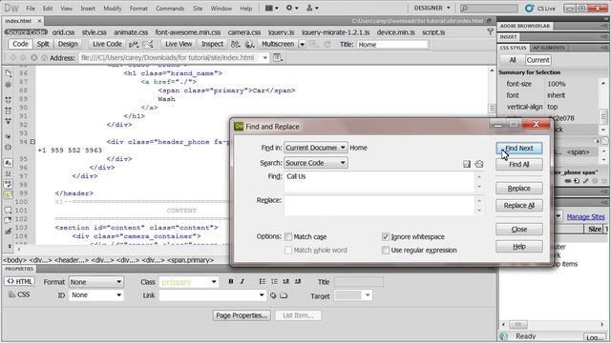This screenshot has width=611, height=343.
Task: Open the Format dropdown in Properties
Action: coord(95,282)
